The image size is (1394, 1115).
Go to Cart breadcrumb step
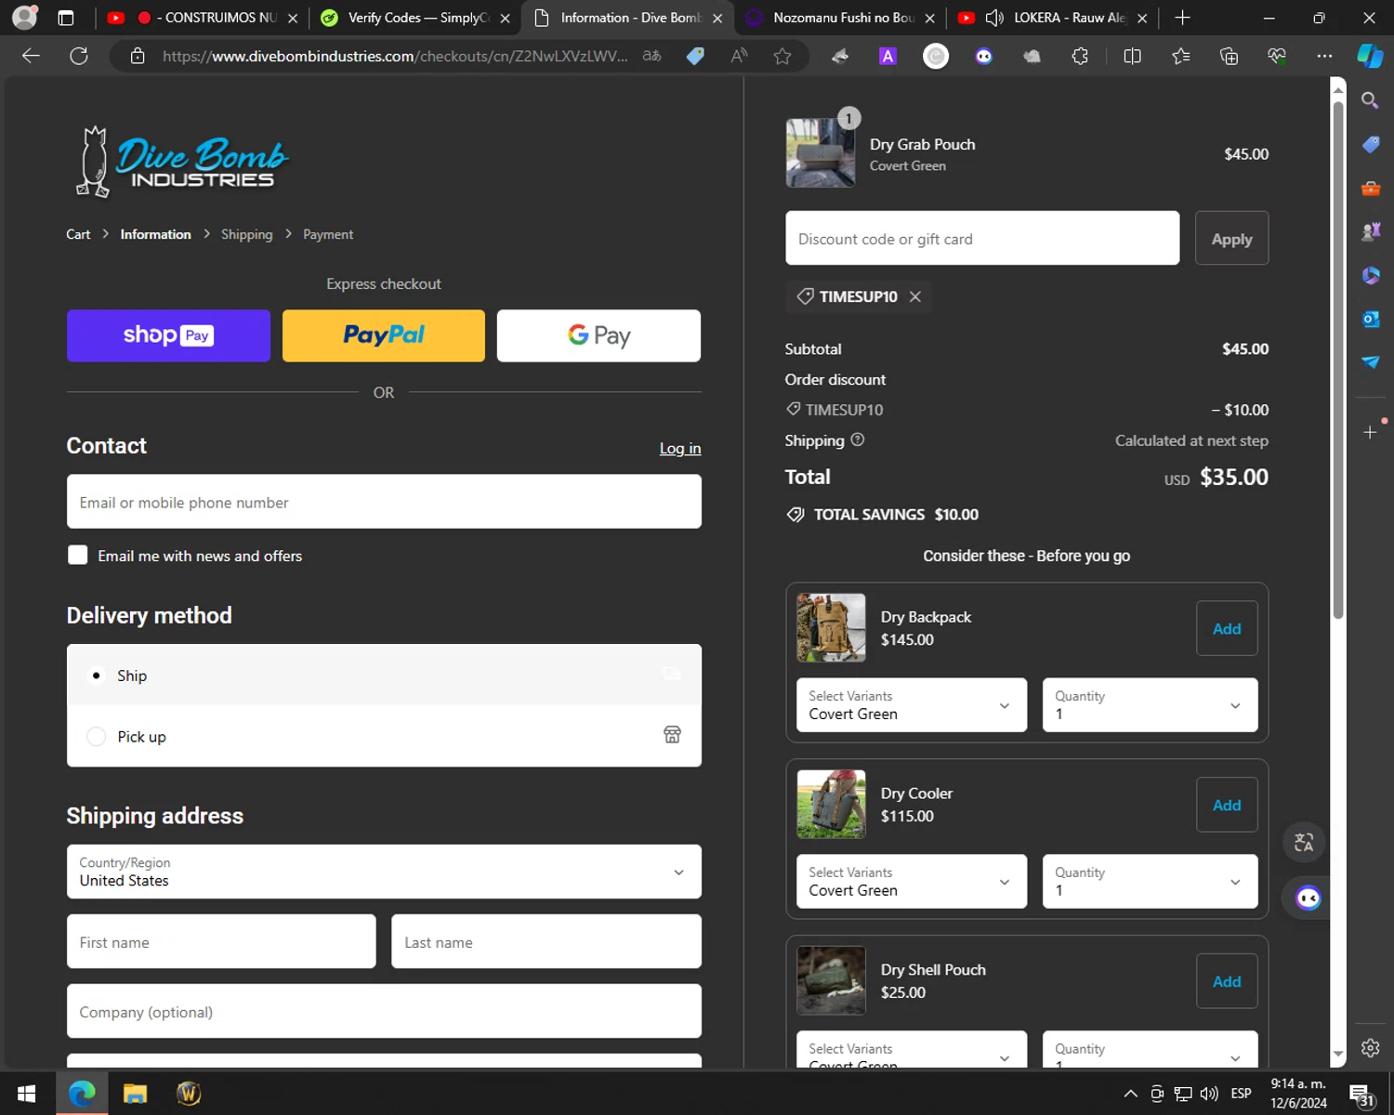click(78, 234)
